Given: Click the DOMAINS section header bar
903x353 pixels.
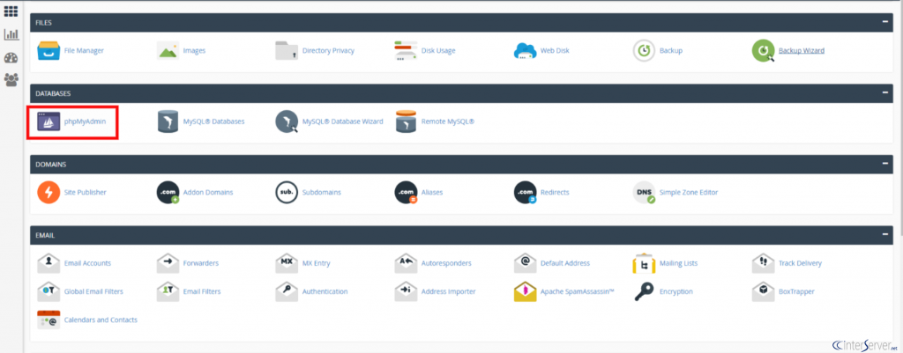Looking at the screenshot, I should [x=461, y=165].
